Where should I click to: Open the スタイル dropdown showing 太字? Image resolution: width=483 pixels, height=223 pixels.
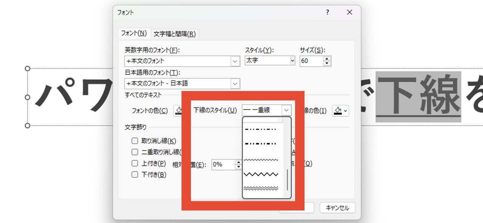pos(292,61)
